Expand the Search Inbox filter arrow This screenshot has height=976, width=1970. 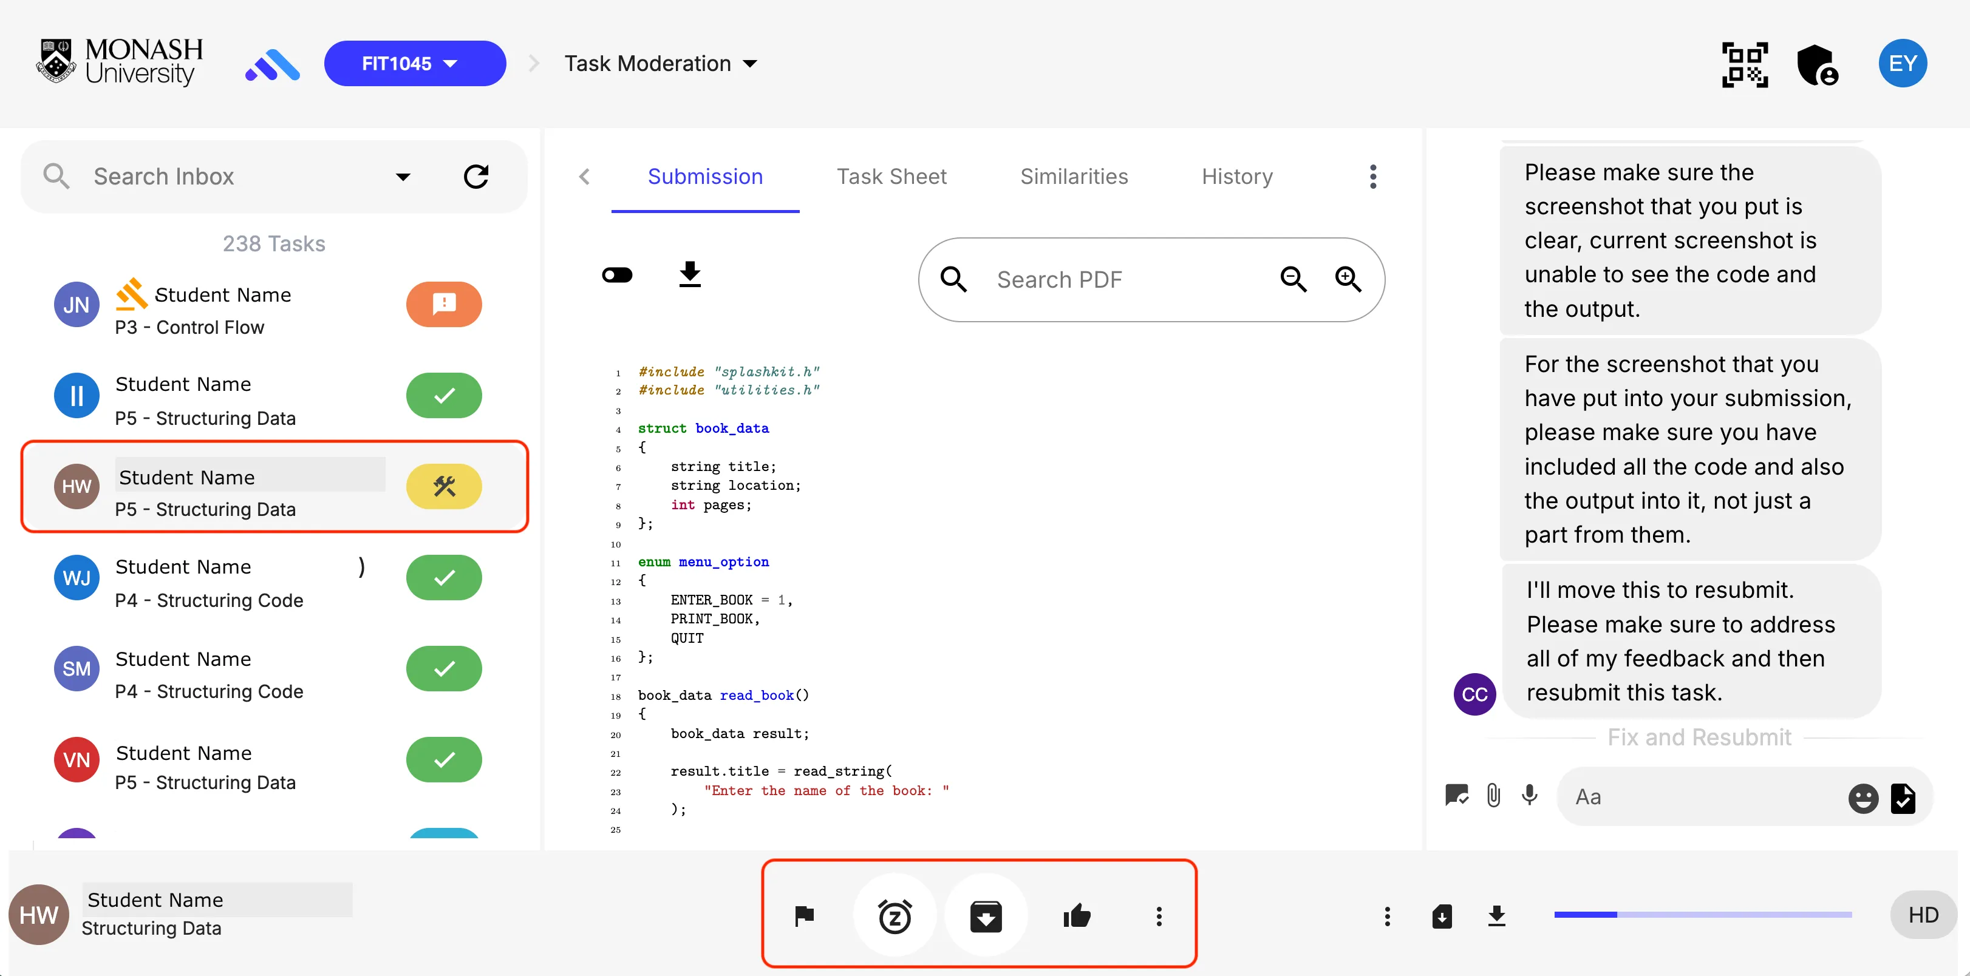click(402, 177)
